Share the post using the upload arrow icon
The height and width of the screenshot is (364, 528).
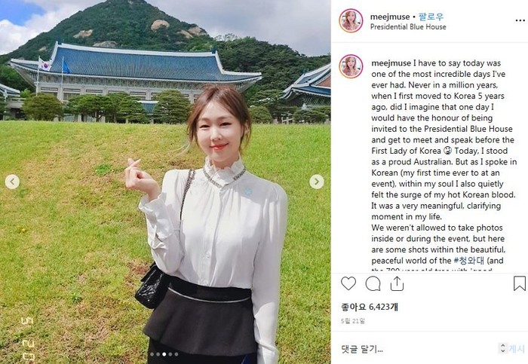point(397,283)
